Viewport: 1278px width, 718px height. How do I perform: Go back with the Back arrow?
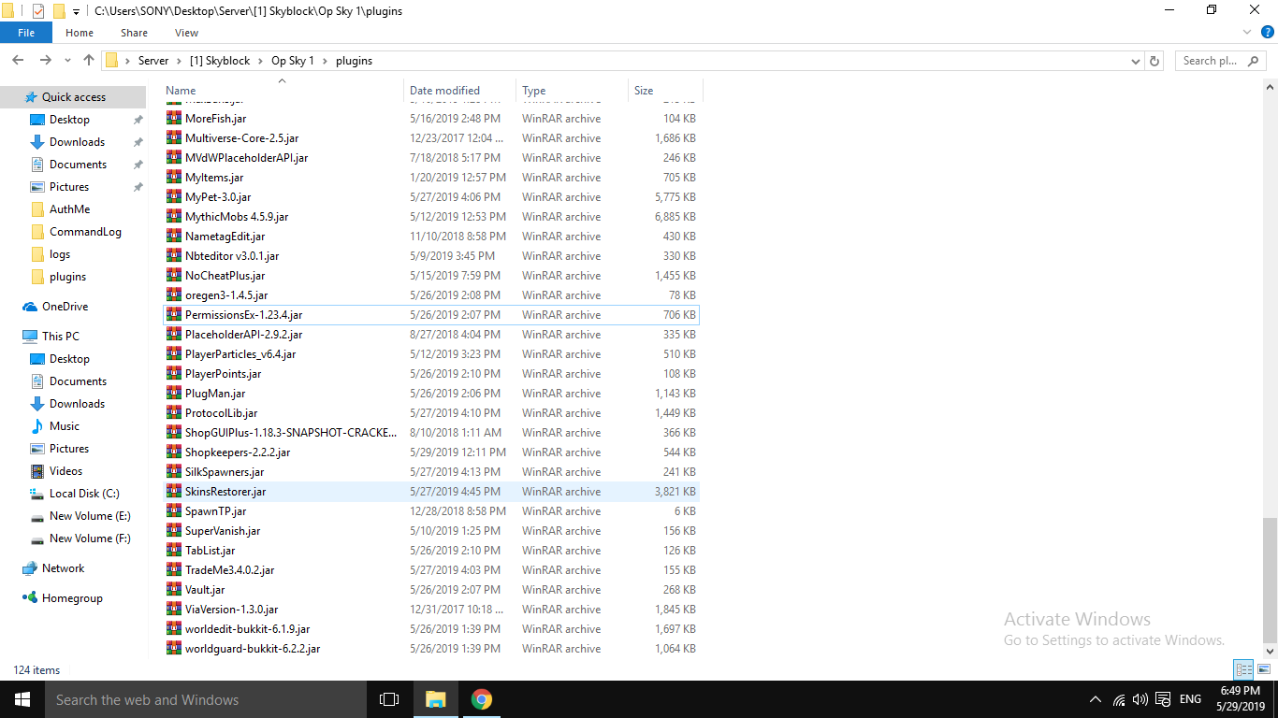click(18, 60)
